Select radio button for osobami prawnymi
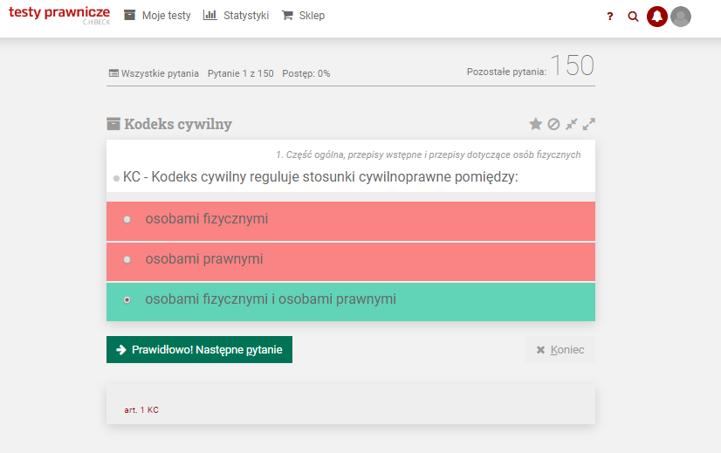Viewport: 721px width, 453px height. pos(127,260)
